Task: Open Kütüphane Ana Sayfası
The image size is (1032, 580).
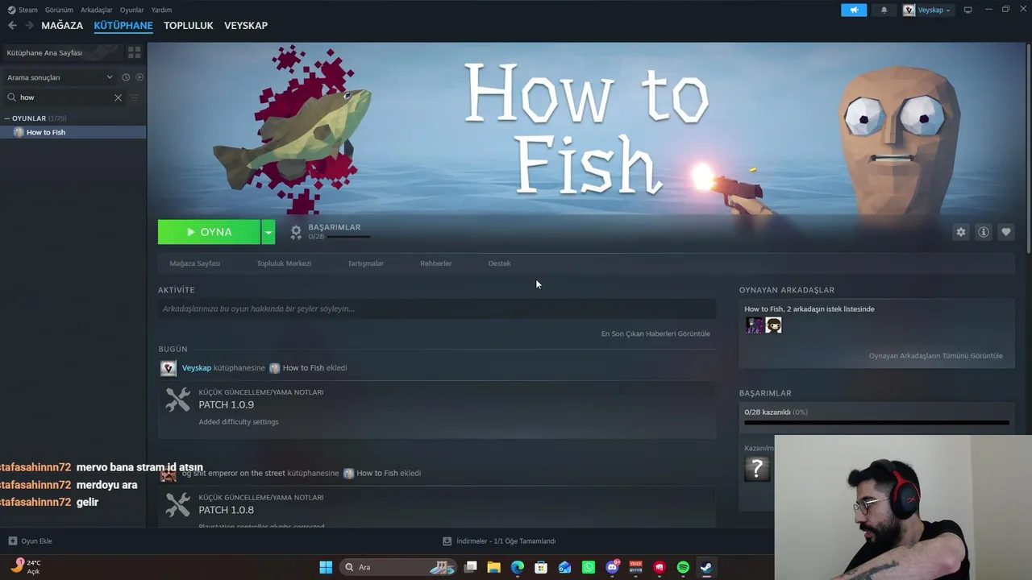Action: click(61, 52)
